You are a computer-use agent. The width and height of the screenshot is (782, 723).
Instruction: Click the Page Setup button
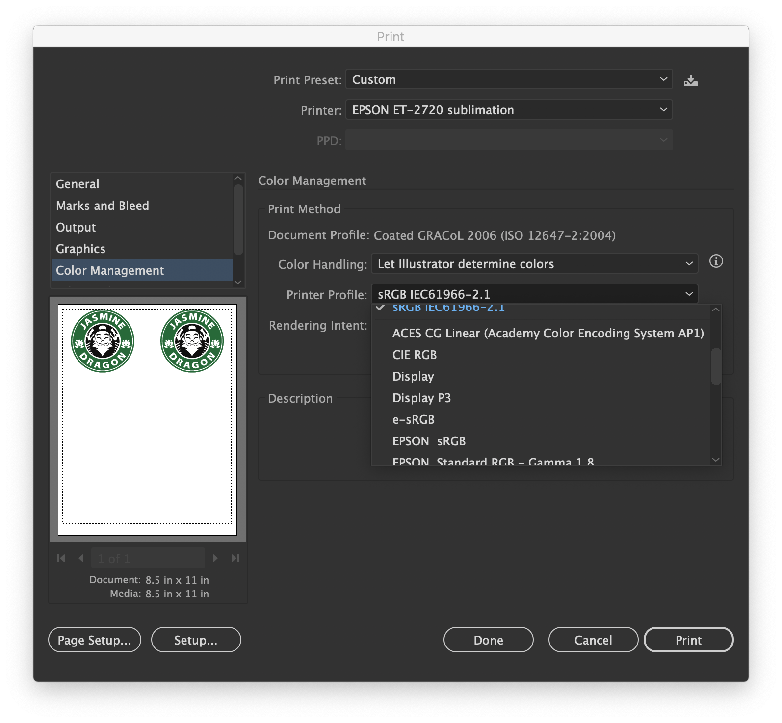pyautogui.click(x=95, y=640)
